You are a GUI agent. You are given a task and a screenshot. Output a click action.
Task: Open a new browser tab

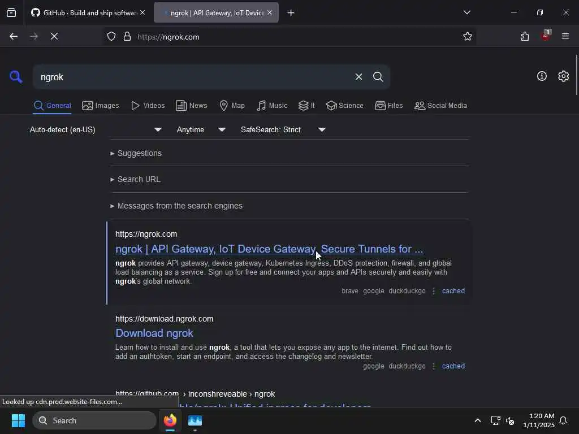pyautogui.click(x=291, y=13)
